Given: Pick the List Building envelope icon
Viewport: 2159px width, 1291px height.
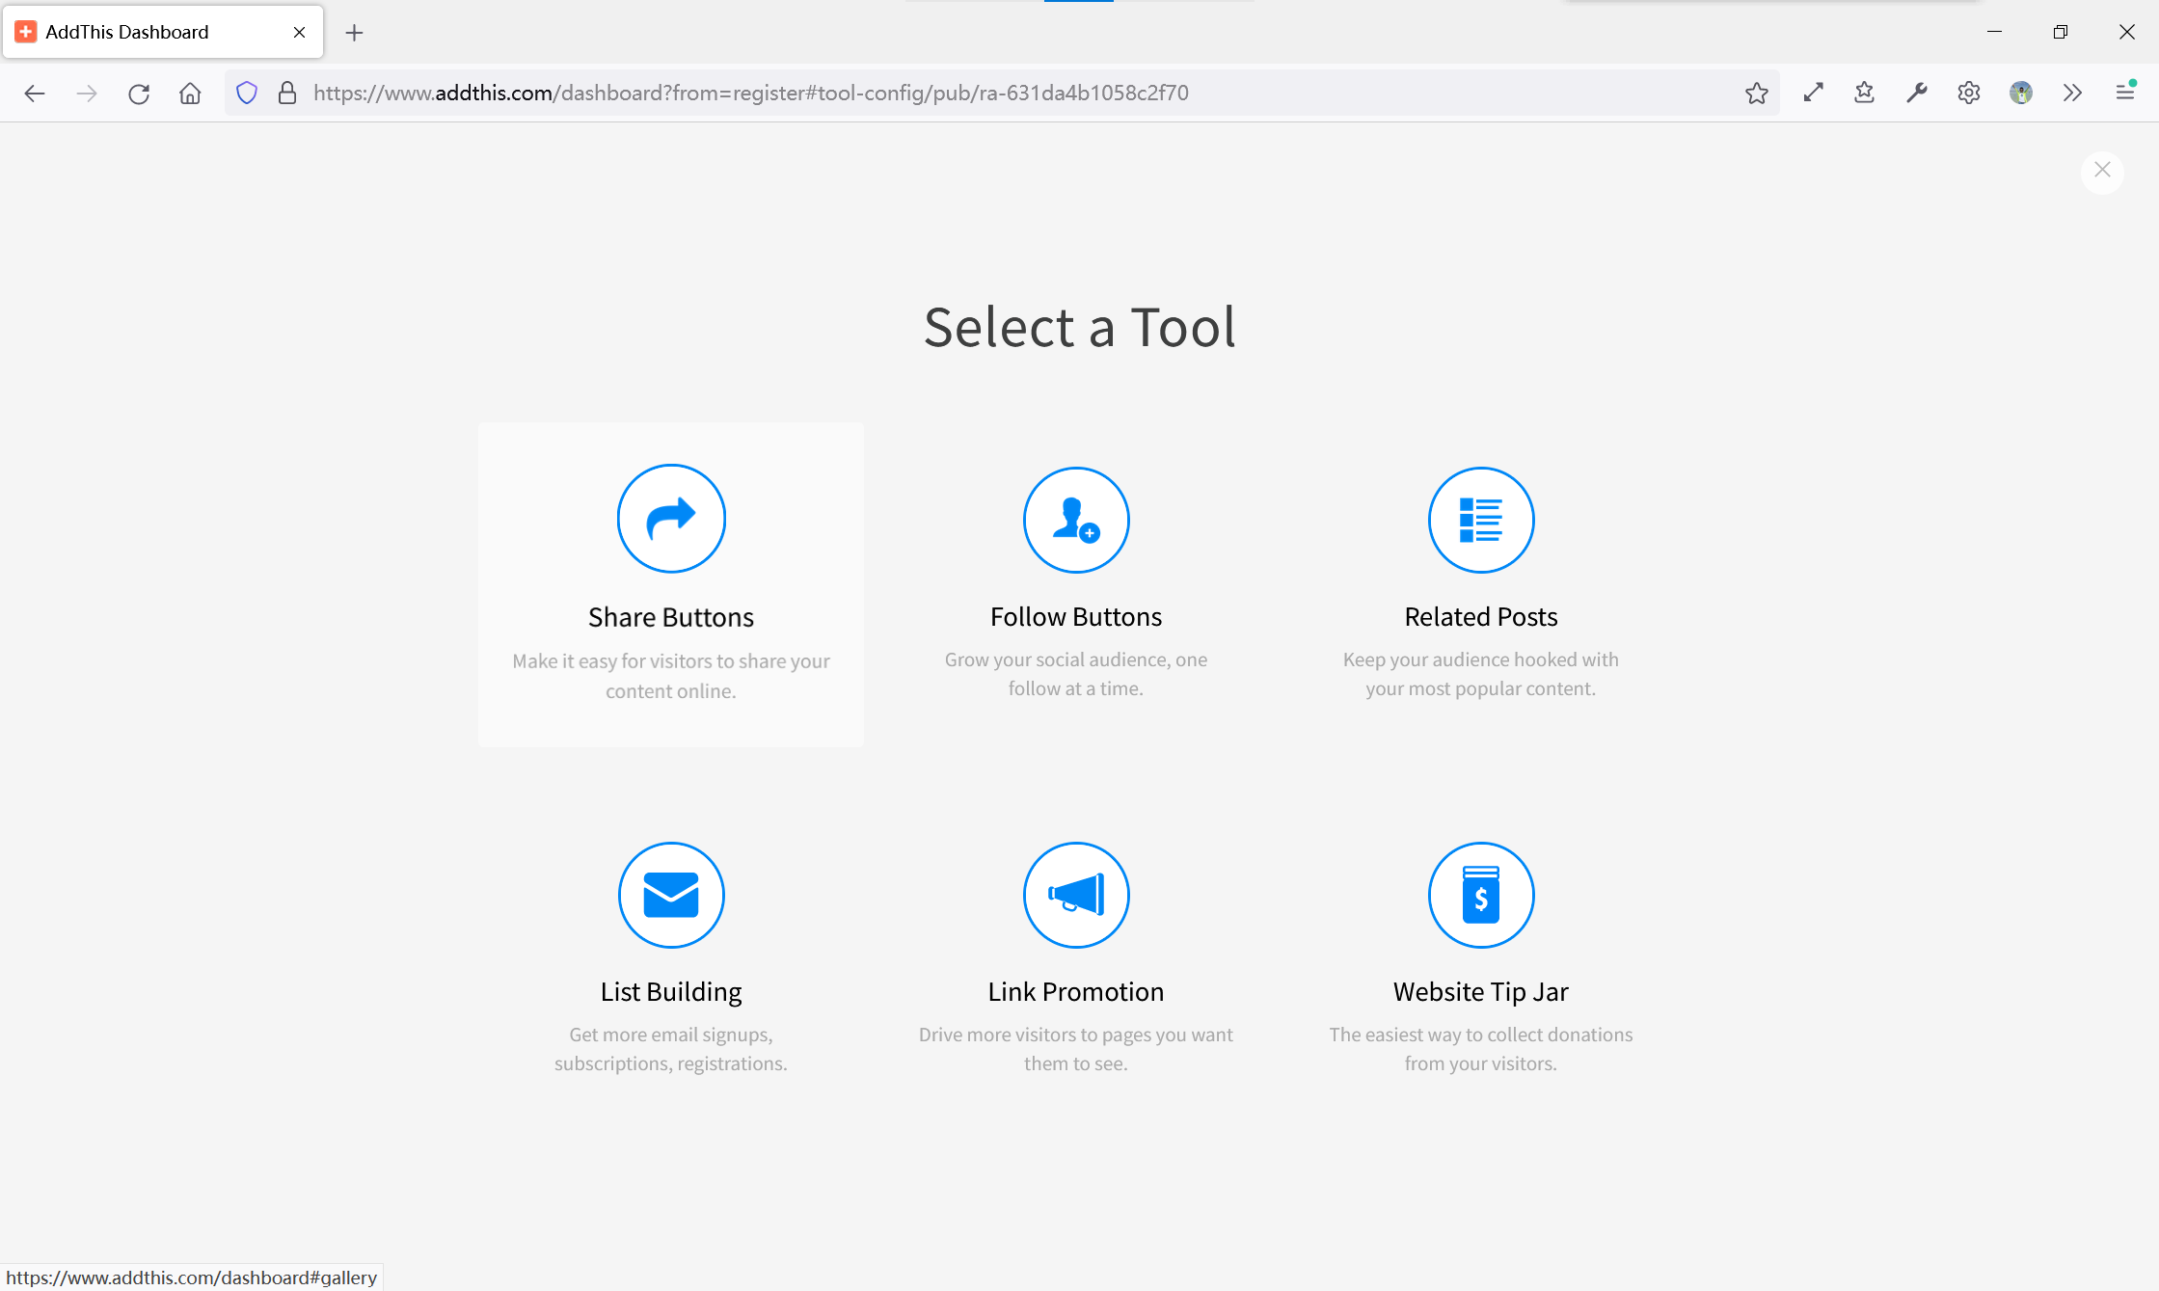Looking at the screenshot, I should [671, 895].
